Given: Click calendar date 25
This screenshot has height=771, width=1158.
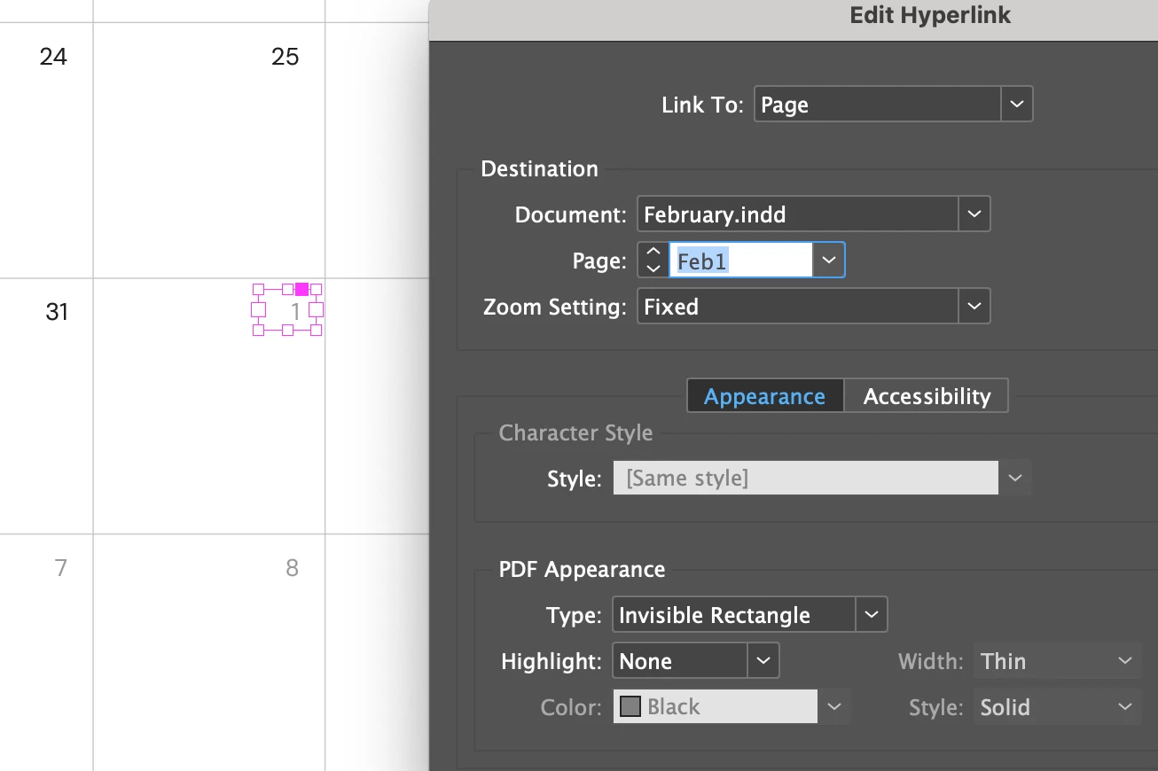Looking at the screenshot, I should pos(285,58).
